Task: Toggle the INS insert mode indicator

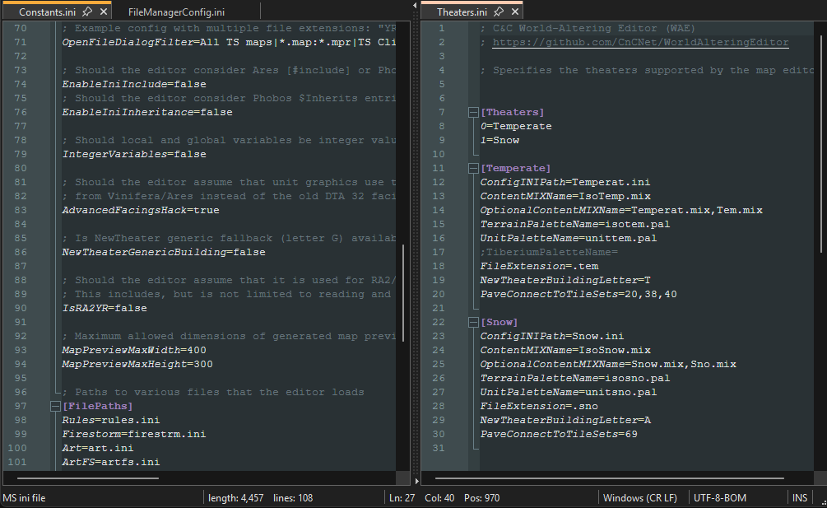Action: click(x=800, y=498)
